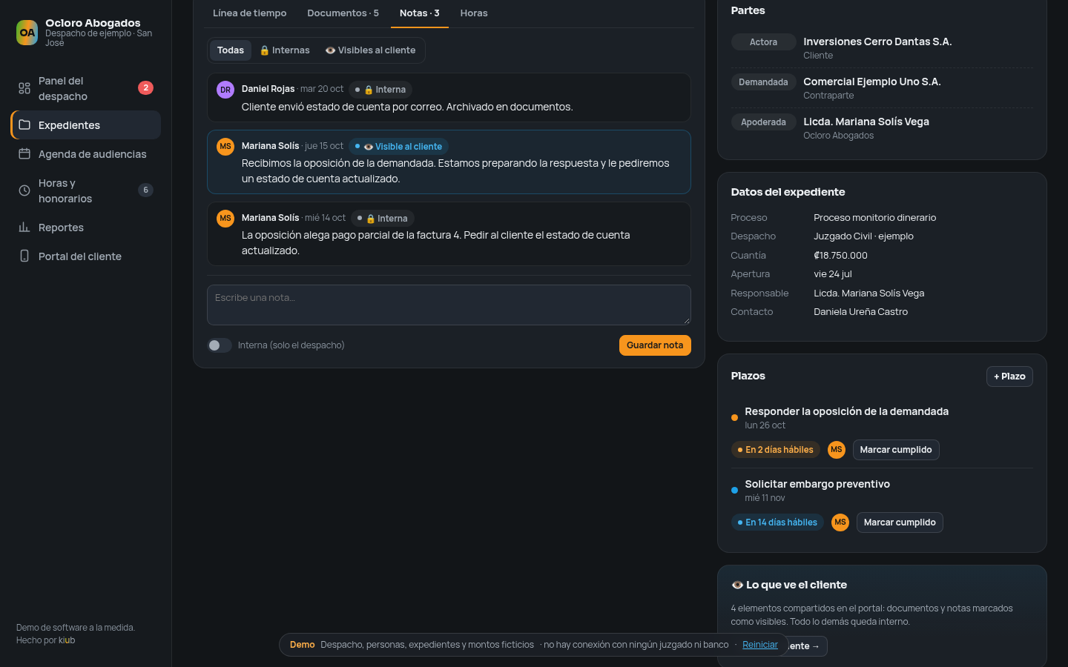The width and height of the screenshot is (1068, 667).
Task: Click the Reiniciar link in demo banner
Action: pyautogui.click(x=760, y=645)
